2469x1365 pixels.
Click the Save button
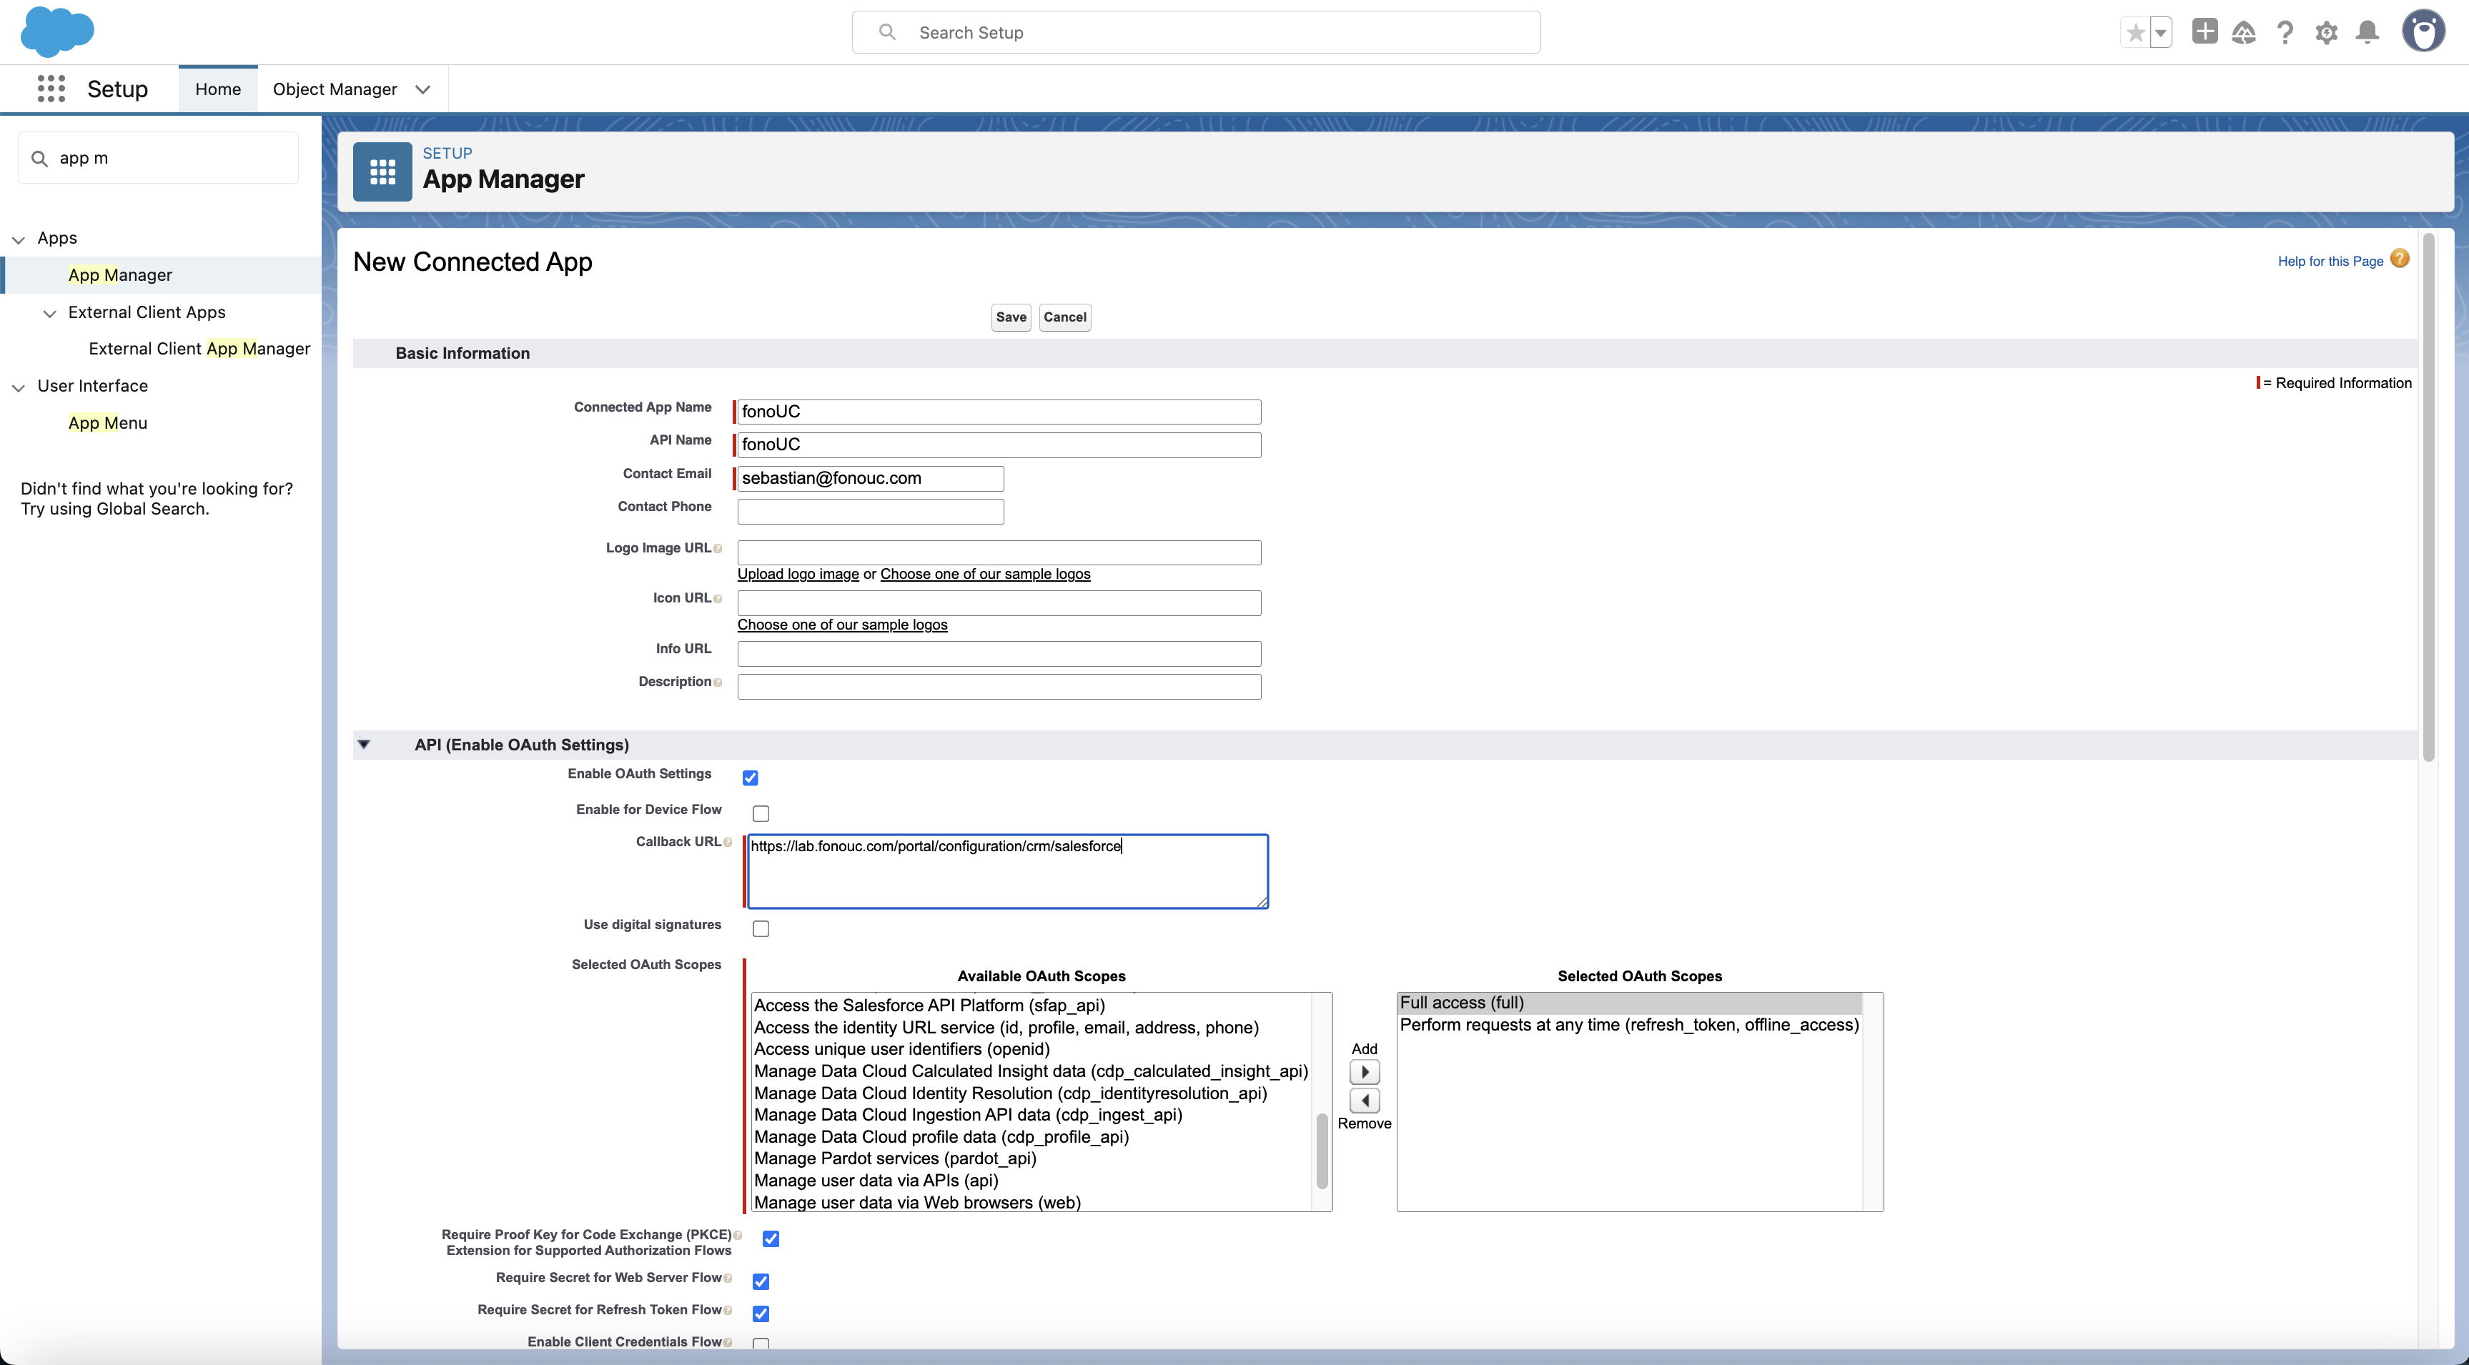coord(1011,317)
